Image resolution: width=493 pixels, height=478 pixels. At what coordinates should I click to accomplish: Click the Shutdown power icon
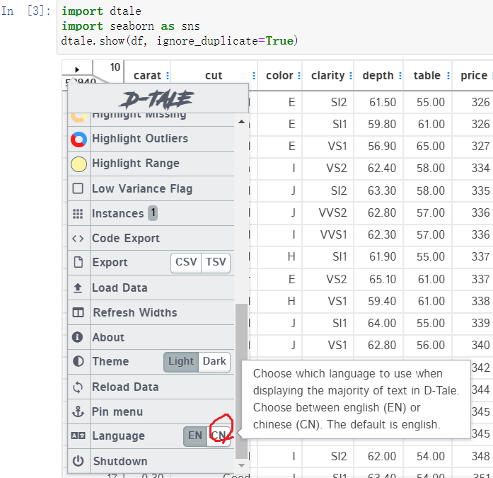click(78, 461)
